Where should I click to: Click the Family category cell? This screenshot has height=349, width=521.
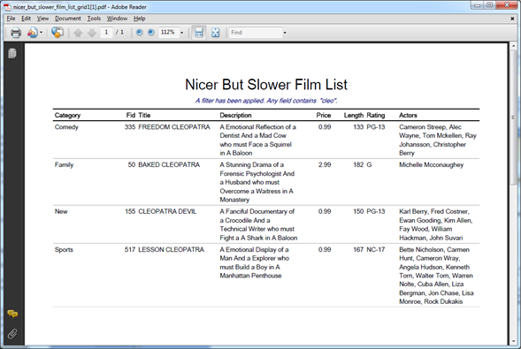(64, 165)
